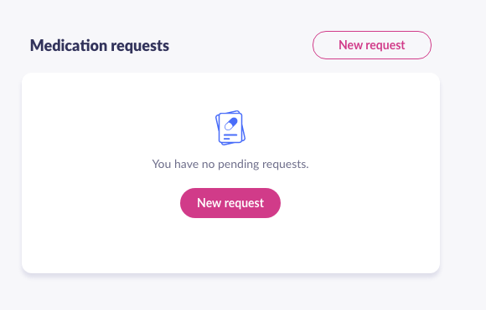Image resolution: width=486 pixels, height=310 pixels.
Task: Click empty white card area below pink button
Action: 230,246
